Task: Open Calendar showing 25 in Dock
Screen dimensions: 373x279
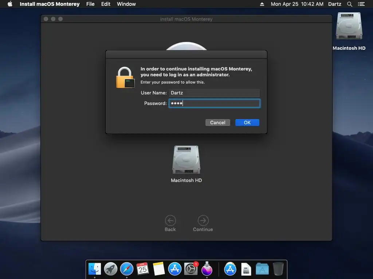Action: 142,269
